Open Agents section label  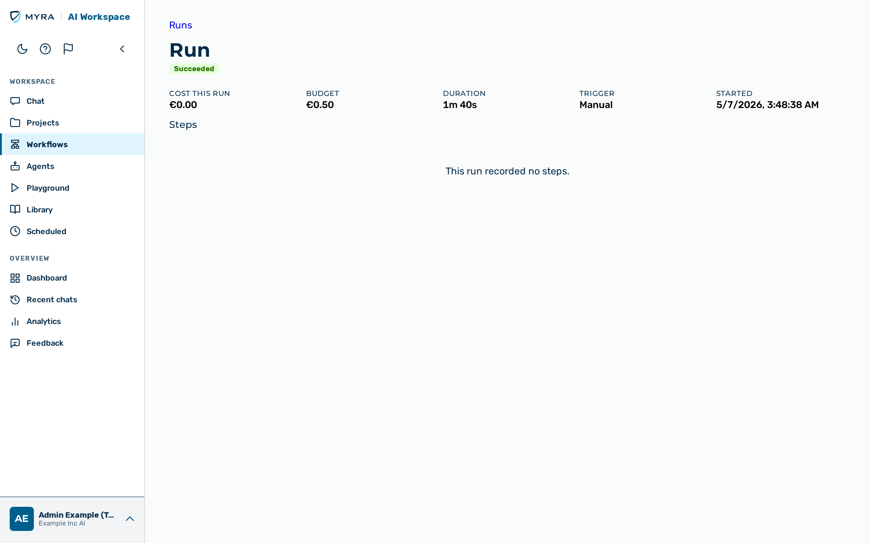[x=40, y=166]
